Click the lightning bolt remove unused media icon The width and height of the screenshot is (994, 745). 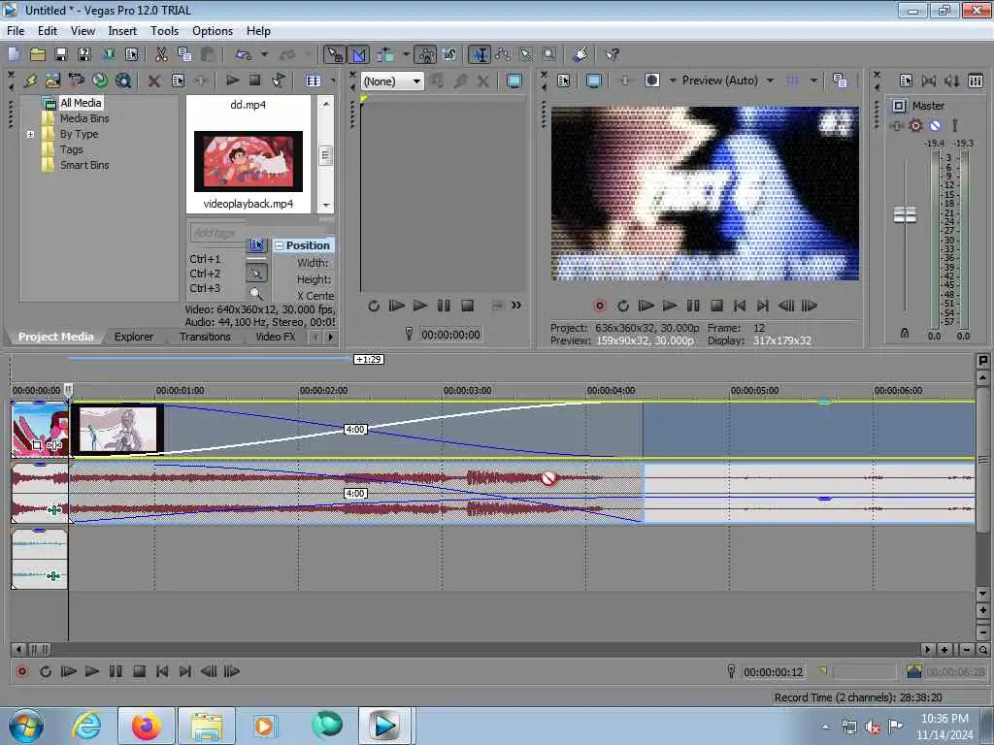pyautogui.click(x=30, y=81)
